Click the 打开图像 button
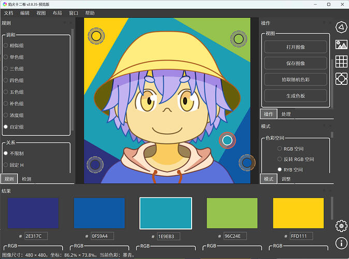349x259 pixels. [x=295, y=47]
